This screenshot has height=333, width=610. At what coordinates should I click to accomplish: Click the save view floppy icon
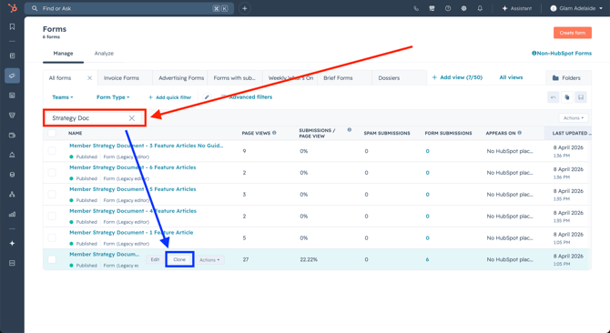(581, 97)
